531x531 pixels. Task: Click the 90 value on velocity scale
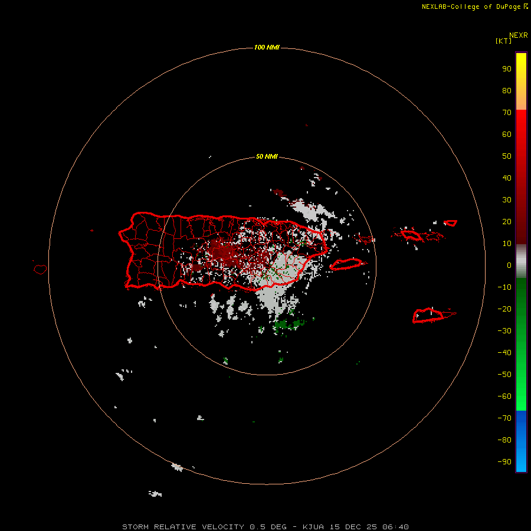point(507,69)
